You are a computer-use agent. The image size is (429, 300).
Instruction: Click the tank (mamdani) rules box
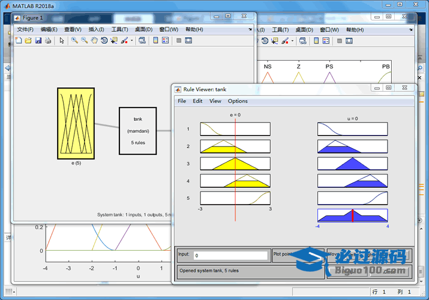point(138,131)
